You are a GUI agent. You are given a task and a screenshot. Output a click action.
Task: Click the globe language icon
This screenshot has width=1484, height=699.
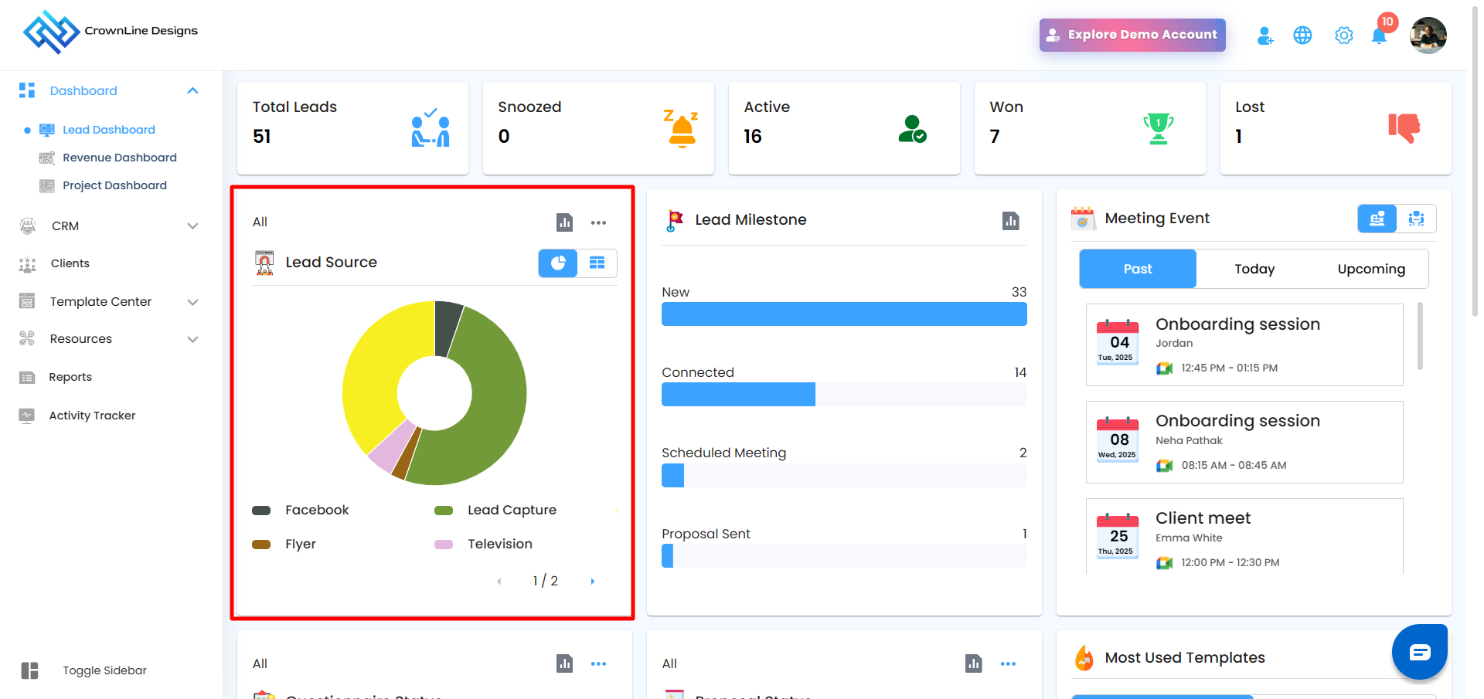(1302, 36)
